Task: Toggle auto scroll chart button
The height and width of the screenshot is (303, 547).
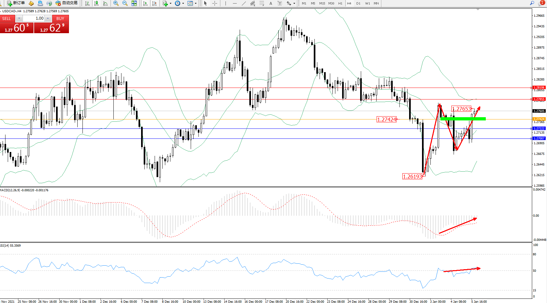Action: pos(145,3)
